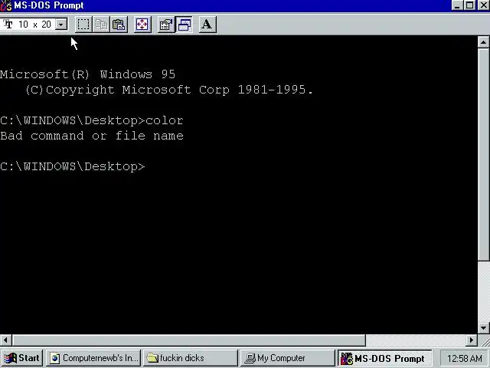Minimize the MS-DOS Prompt window
490x368 pixels.
pos(457,5)
